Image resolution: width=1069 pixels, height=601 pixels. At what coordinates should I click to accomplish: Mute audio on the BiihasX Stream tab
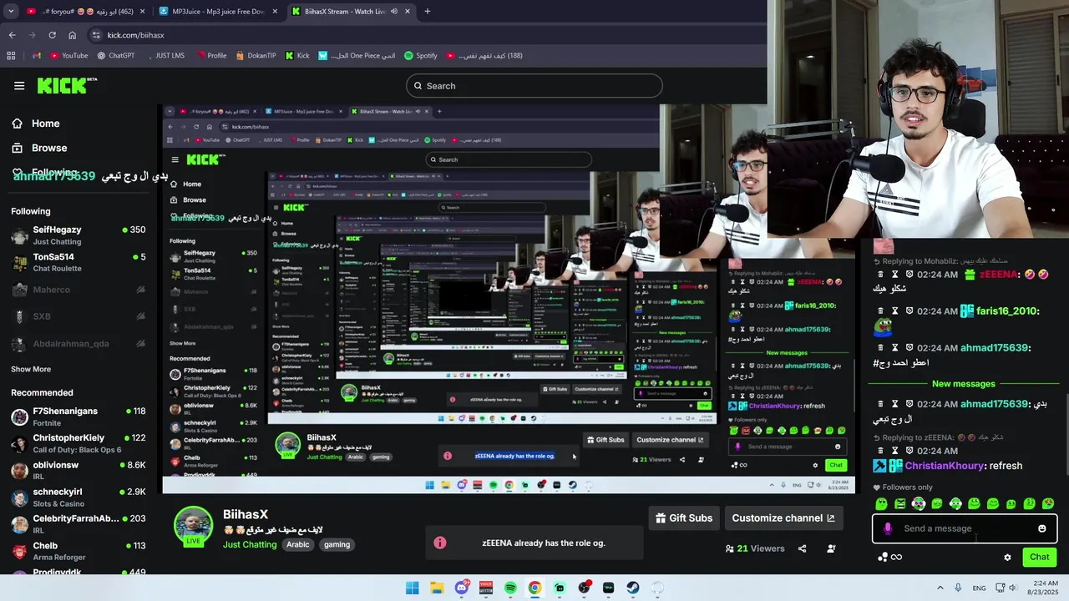394,12
